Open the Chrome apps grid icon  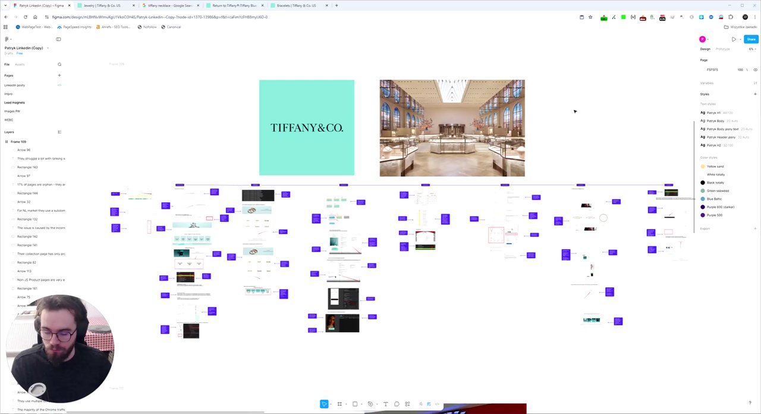click(x=6, y=27)
